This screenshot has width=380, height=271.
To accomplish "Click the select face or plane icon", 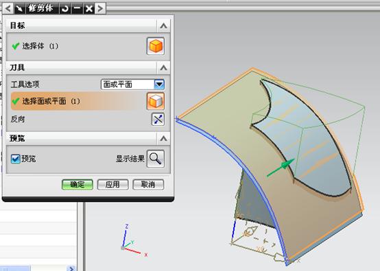I will pyautogui.click(x=156, y=101).
